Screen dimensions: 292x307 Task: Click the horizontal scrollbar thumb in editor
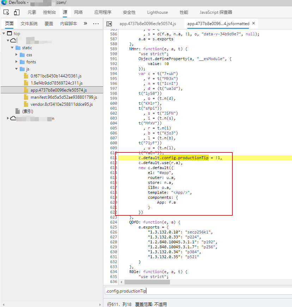coord(147,282)
